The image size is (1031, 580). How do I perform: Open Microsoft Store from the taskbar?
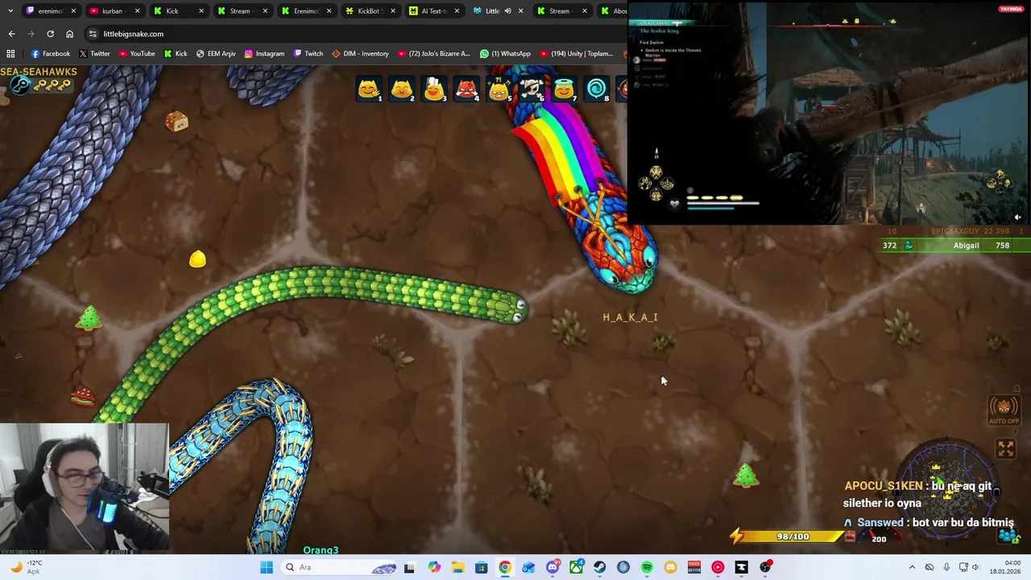pos(481,567)
